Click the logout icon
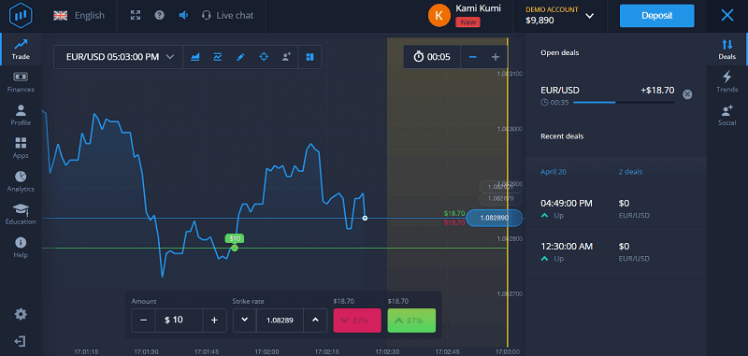 pos(20,341)
